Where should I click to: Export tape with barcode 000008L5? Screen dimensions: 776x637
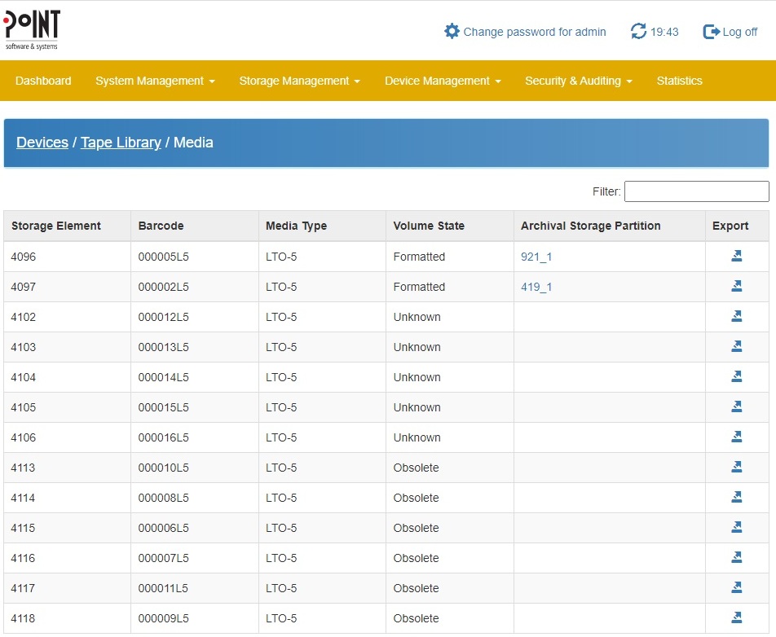click(736, 497)
